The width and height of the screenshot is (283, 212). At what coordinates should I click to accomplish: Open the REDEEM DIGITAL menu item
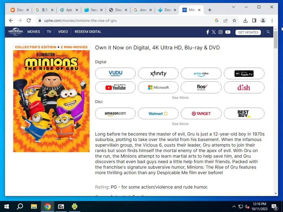tap(88, 32)
